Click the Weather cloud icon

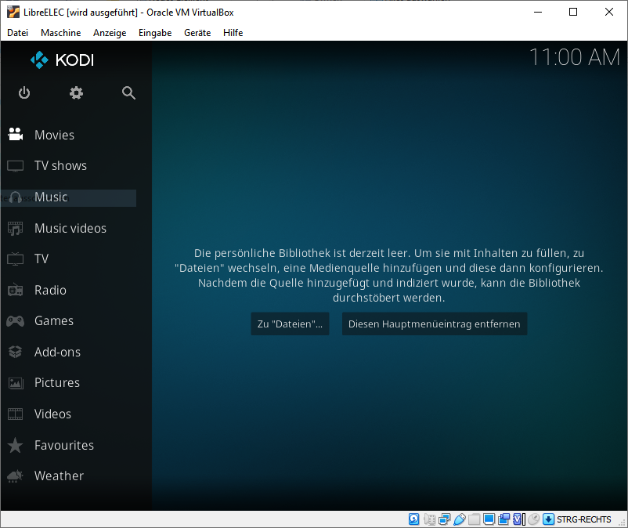pyautogui.click(x=15, y=476)
